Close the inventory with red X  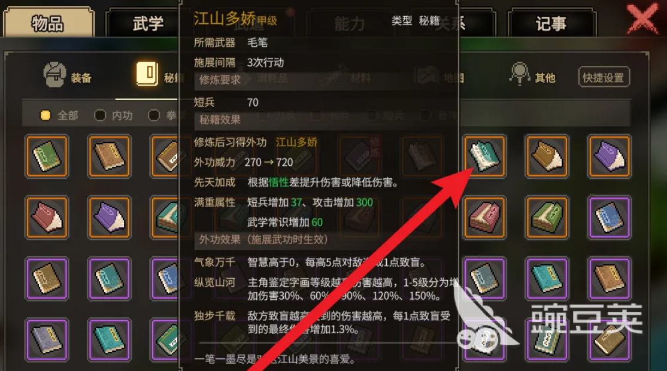tap(642, 19)
